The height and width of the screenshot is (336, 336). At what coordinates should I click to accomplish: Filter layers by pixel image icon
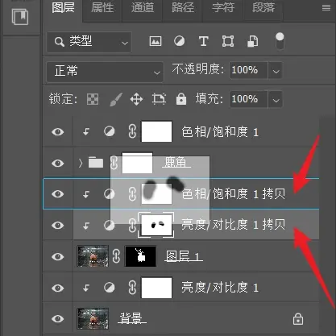(x=156, y=41)
